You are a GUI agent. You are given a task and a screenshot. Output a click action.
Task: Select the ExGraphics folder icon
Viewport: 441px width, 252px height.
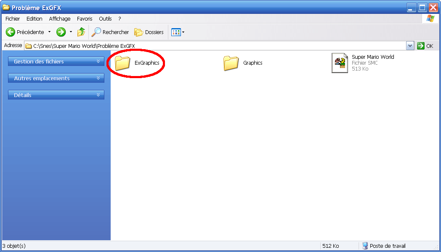click(122, 63)
